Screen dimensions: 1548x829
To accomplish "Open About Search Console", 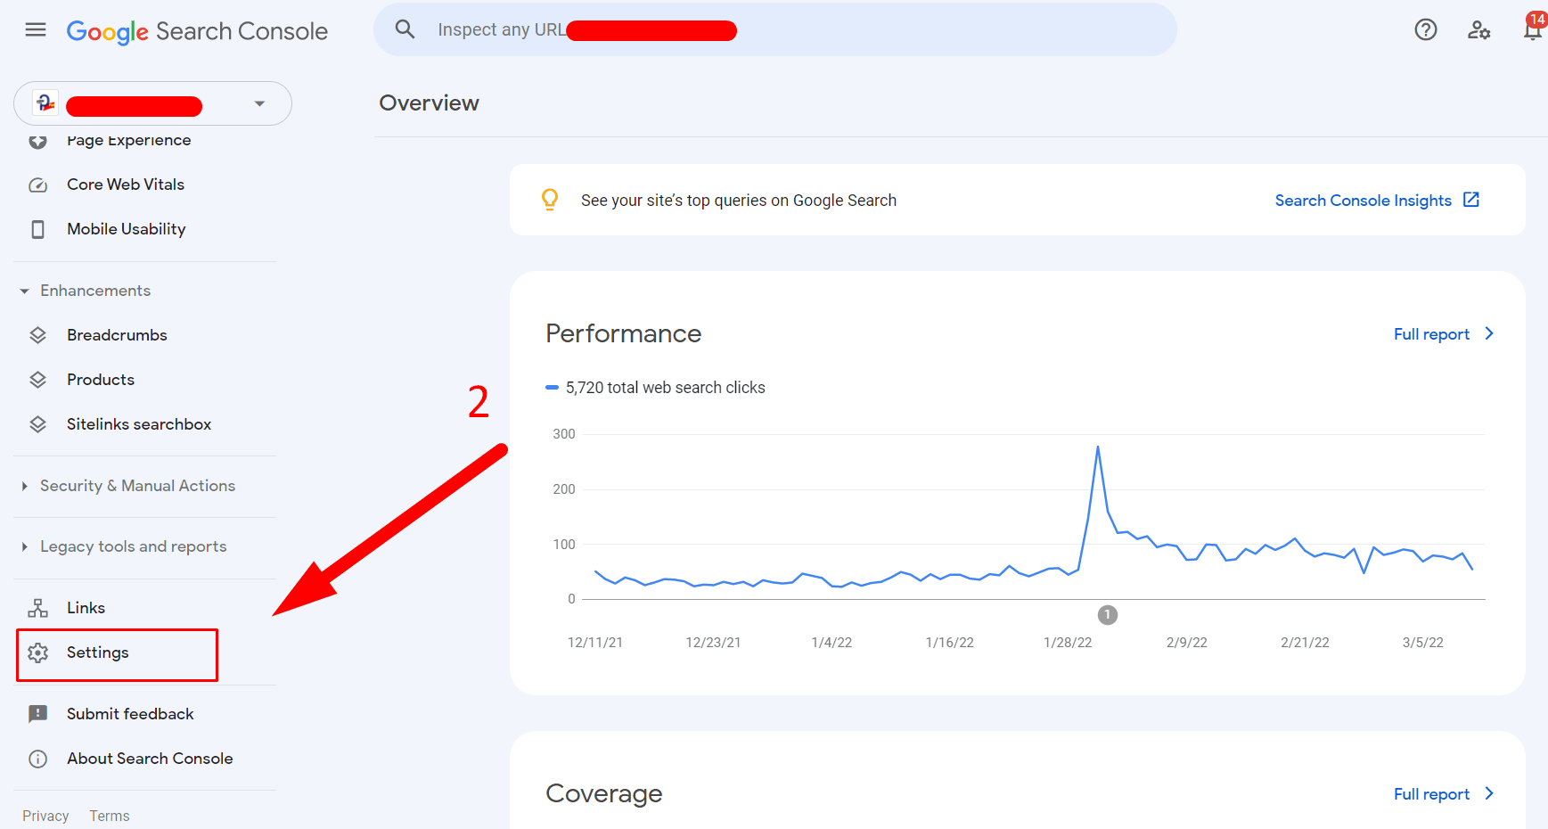I will (150, 759).
